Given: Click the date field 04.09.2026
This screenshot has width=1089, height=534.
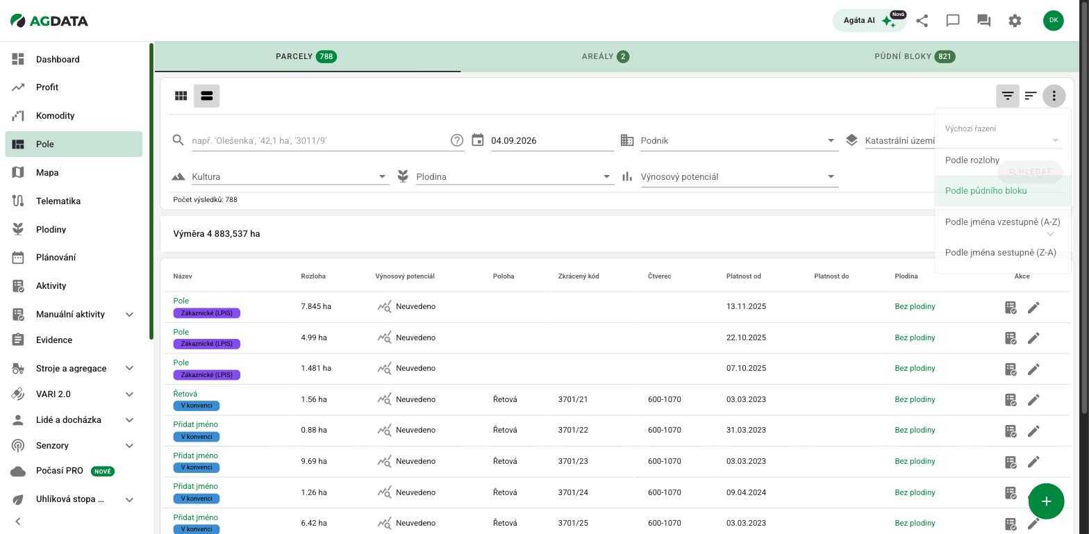Looking at the screenshot, I should pos(552,140).
